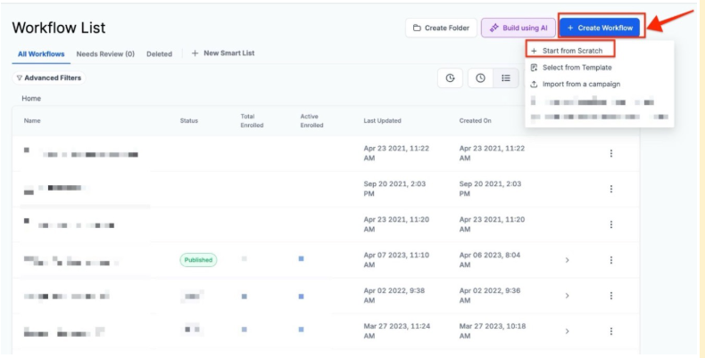Open three-dot menu for Apr 07 2023 row
Viewport: 705px width, 358px height.
(611, 260)
